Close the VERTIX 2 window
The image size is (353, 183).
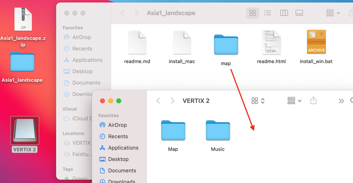(102, 101)
